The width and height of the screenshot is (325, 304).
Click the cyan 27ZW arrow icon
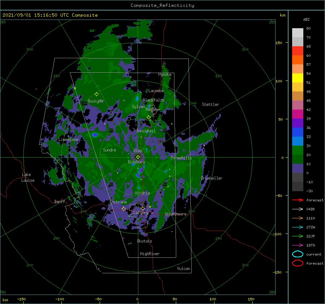coord(298,227)
